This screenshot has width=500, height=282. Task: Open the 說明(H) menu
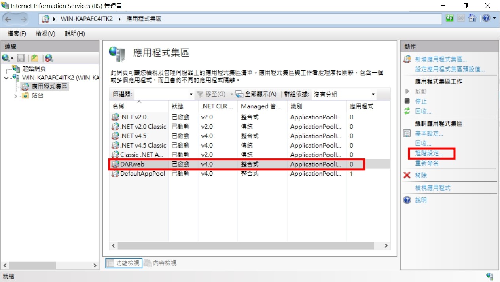[x=75, y=34]
